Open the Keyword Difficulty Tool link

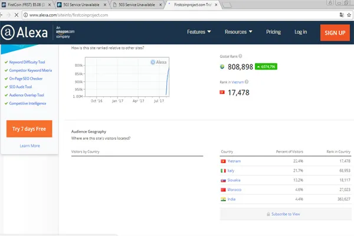[x=27, y=62]
